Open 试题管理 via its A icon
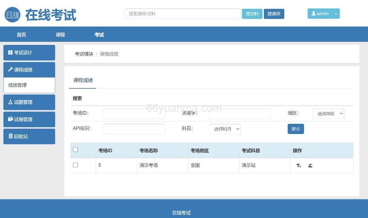Viewport: 368px width, 218px height. tap(10, 102)
